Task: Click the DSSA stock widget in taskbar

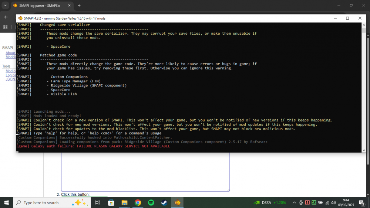Action: point(270,202)
